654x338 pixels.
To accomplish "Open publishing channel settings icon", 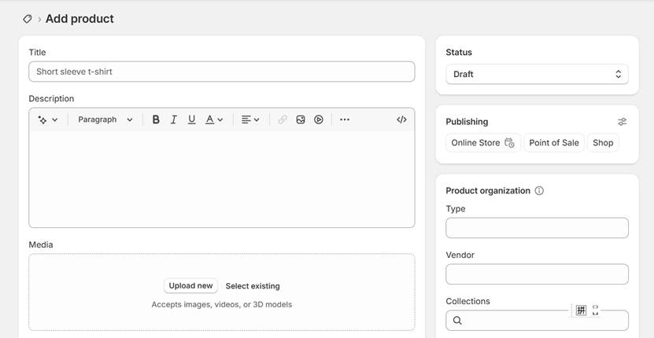I will [x=622, y=122].
